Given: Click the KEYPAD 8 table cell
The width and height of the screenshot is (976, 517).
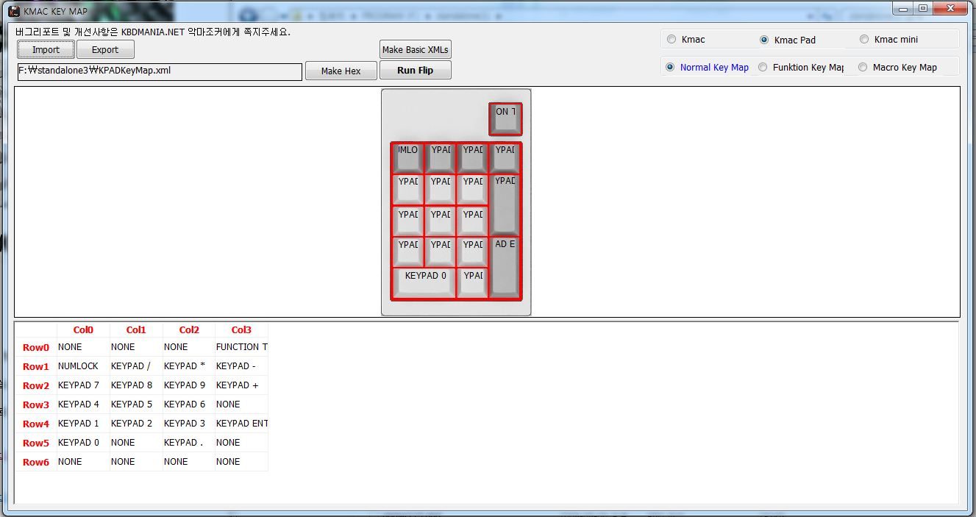Looking at the screenshot, I should (136, 385).
